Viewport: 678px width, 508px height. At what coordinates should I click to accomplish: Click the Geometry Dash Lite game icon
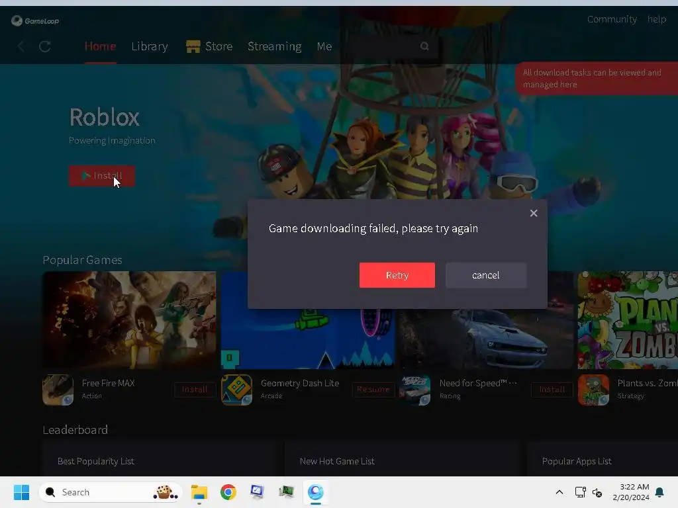(x=236, y=390)
